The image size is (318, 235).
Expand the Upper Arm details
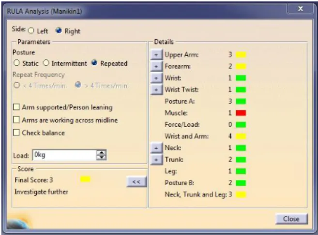click(156, 55)
